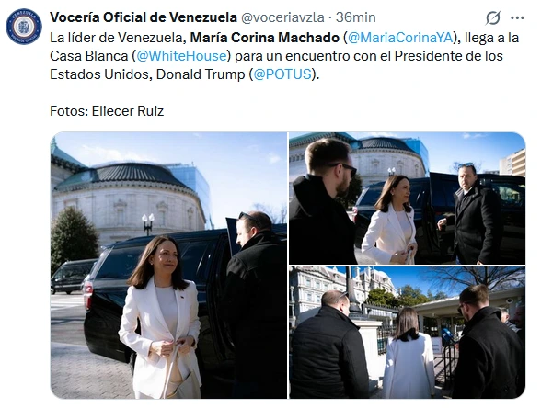
Task: Open the display name Vocería Oficial de Venezuela
Action: click(x=144, y=17)
